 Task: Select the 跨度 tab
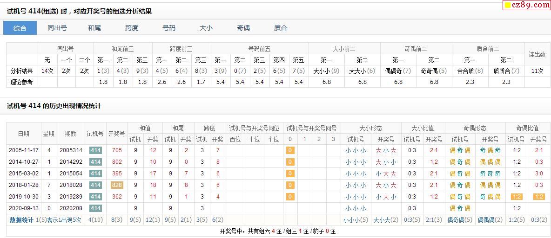132,28
